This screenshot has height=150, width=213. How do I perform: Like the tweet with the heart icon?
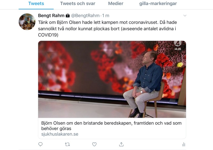click(94, 144)
